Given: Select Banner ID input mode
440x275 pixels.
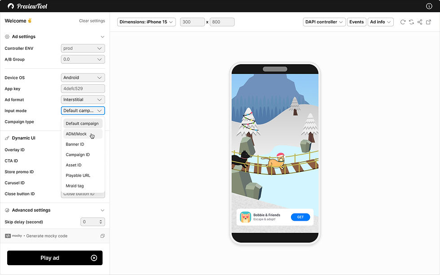Looking at the screenshot, I should (83, 144).
